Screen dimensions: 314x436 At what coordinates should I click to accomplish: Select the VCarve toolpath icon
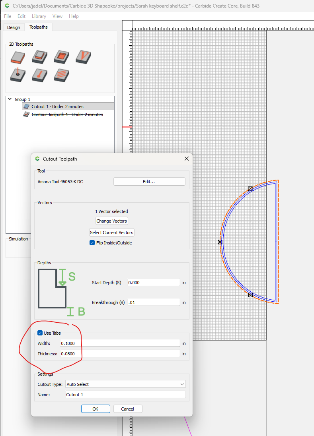click(x=84, y=57)
